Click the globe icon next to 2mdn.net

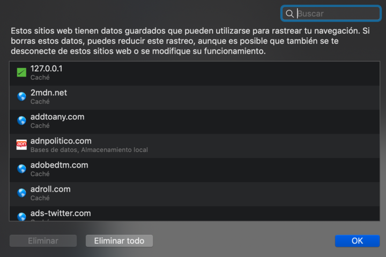pos(21,97)
